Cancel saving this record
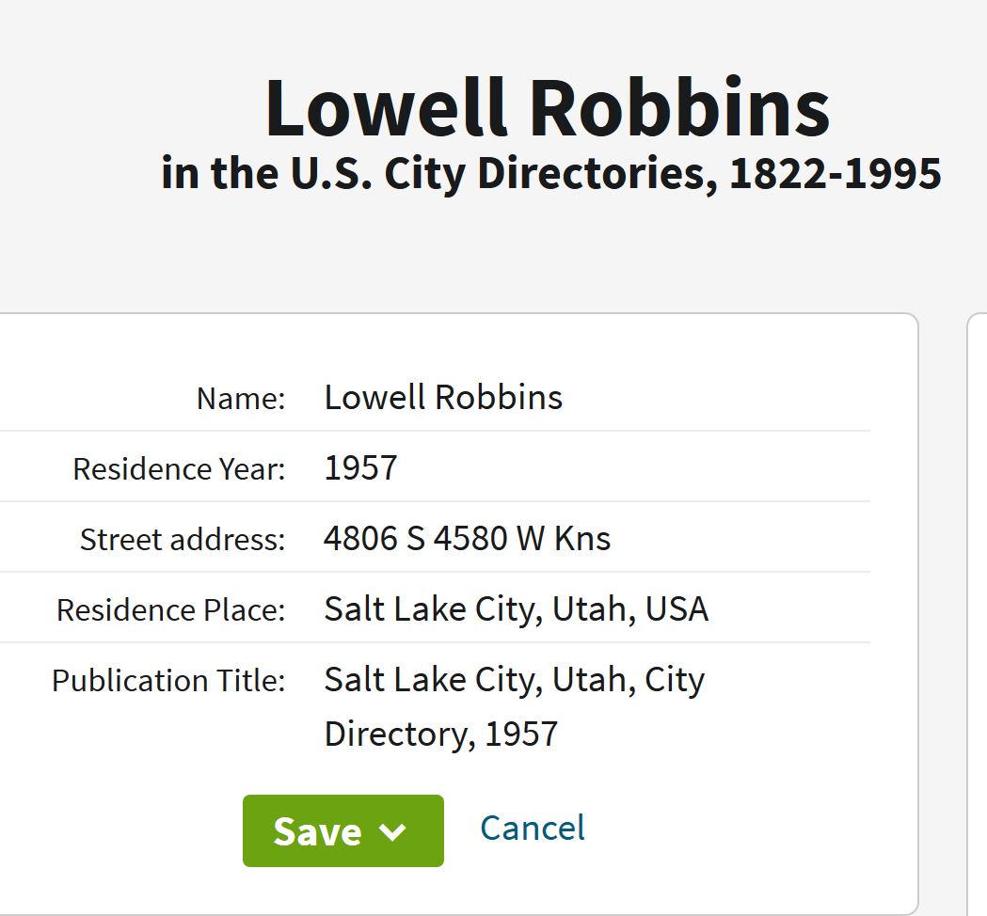Screen dimensions: 987x916 pyautogui.click(x=532, y=828)
